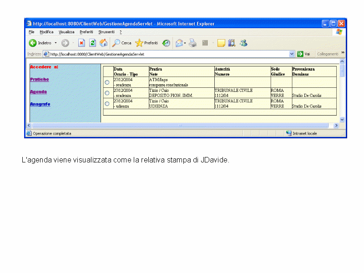This screenshot has height=273, width=364.
Task: Open the Strumenti menu
Action: click(x=106, y=32)
